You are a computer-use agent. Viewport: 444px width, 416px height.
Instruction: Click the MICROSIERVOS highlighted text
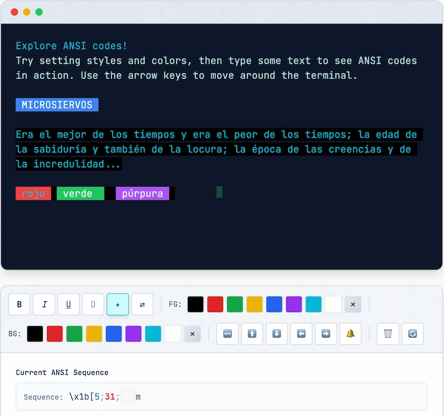pyautogui.click(x=57, y=105)
